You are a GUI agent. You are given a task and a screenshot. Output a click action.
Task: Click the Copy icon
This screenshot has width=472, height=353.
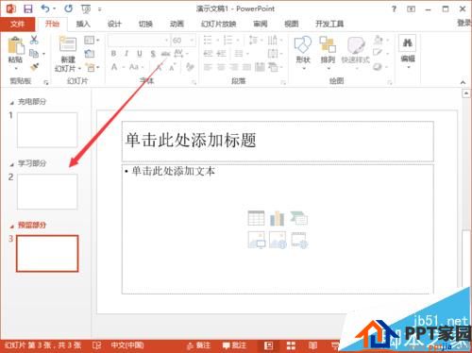point(34,54)
